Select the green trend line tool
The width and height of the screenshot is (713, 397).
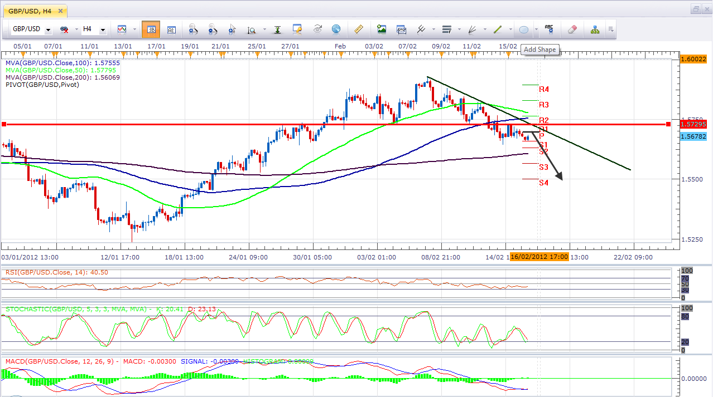point(498,29)
